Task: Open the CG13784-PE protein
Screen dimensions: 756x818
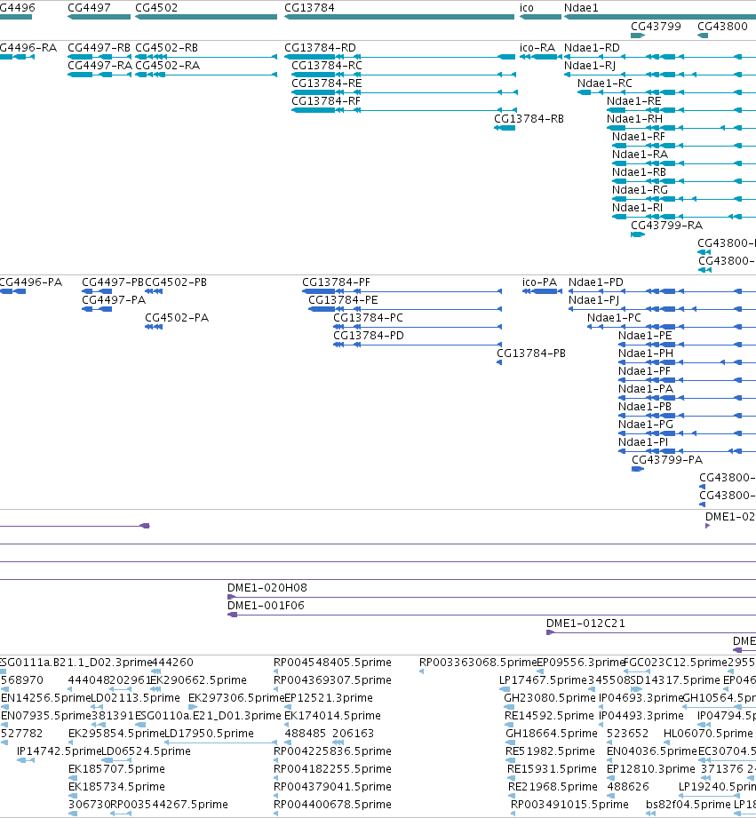Action: tap(343, 300)
